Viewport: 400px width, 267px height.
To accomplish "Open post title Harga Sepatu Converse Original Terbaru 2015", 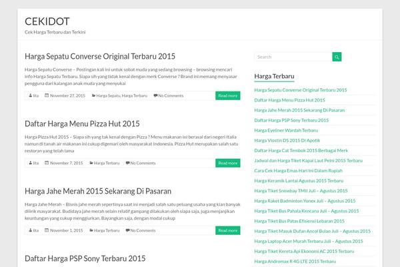I will pyautogui.click(x=100, y=56).
